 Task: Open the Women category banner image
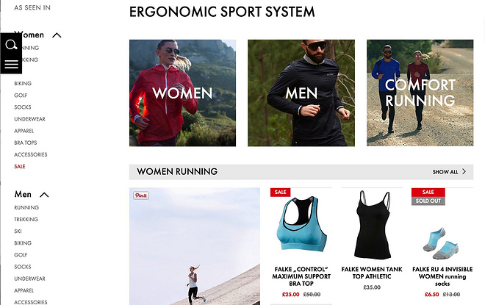(x=182, y=93)
